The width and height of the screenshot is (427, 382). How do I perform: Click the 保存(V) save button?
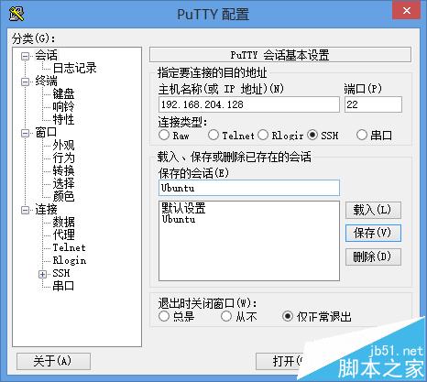pos(373,234)
